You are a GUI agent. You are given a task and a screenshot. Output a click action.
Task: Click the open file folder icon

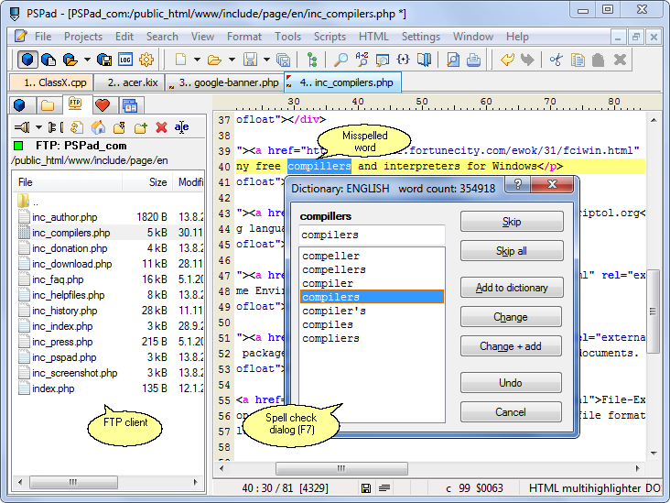(x=214, y=60)
